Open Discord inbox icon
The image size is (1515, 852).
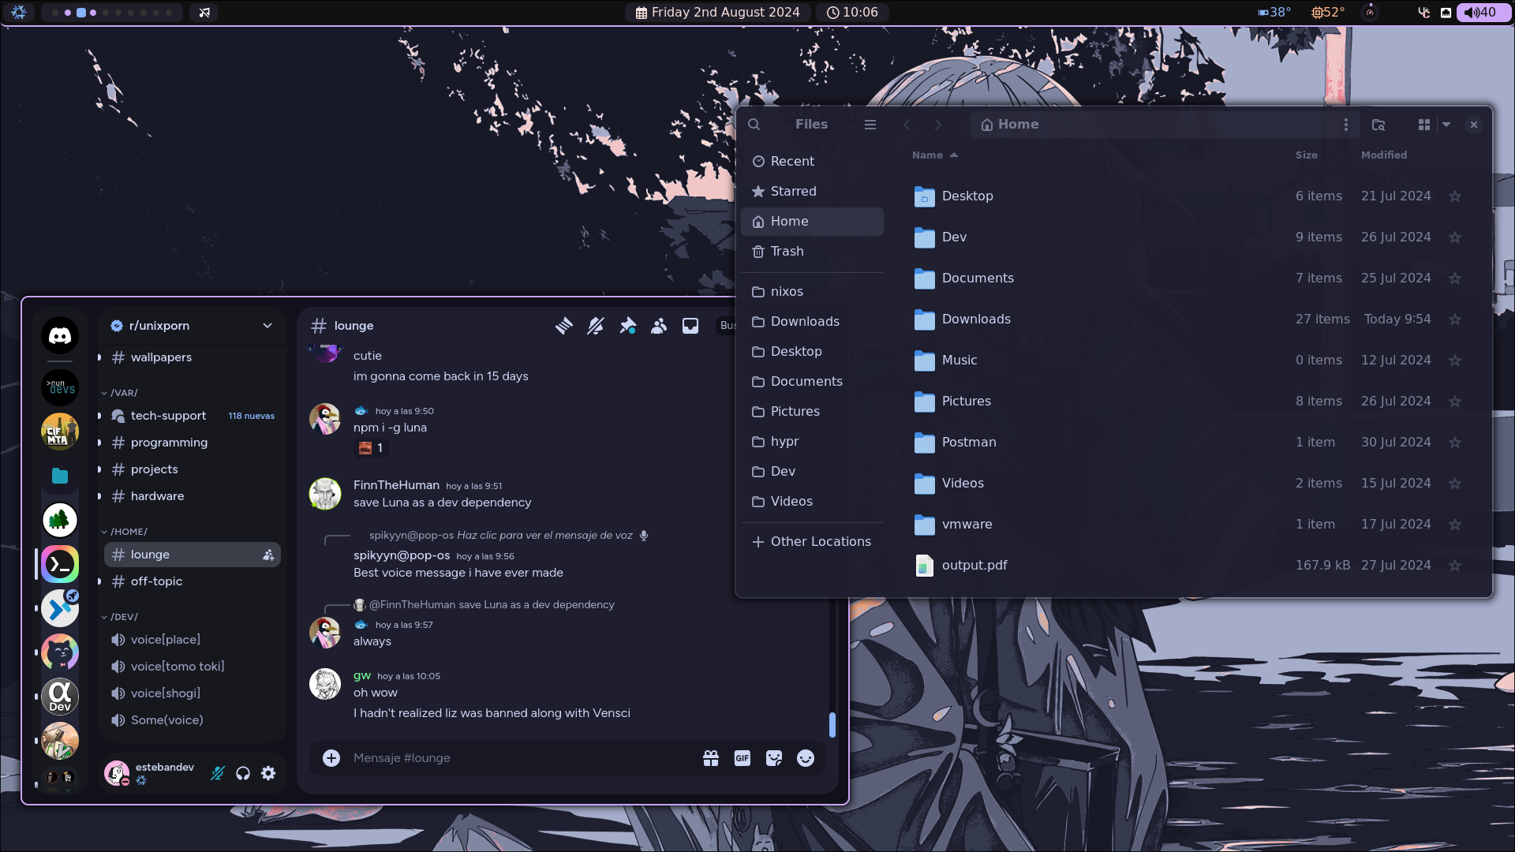pyautogui.click(x=690, y=326)
